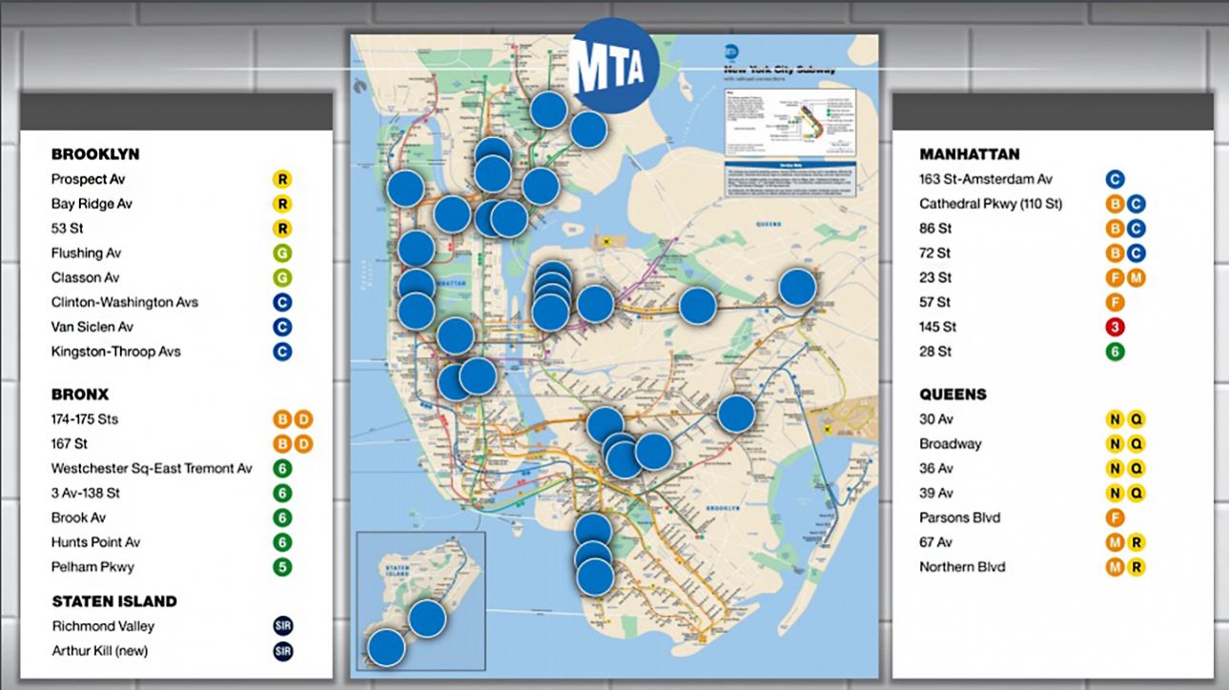This screenshot has height=690, width=1229.
Task: Select the Q bullet next to 30 Av
Action: pos(1136,419)
